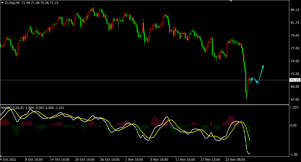301x162 pixels.
Task: Click the 84.10 price scale label
Action: [x=295, y=10]
